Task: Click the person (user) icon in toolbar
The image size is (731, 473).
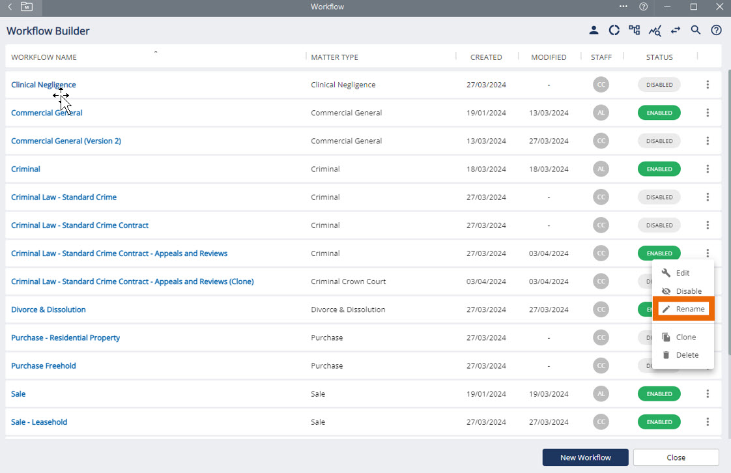Action: [594, 30]
